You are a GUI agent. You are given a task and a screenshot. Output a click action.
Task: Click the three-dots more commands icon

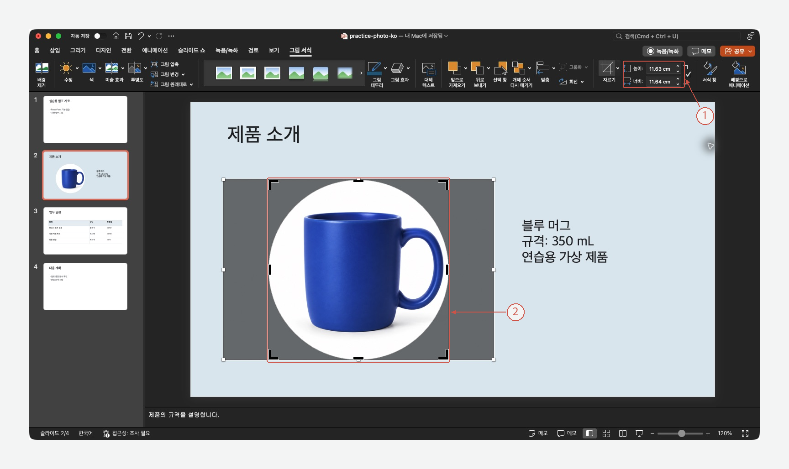tap(171, 36)
